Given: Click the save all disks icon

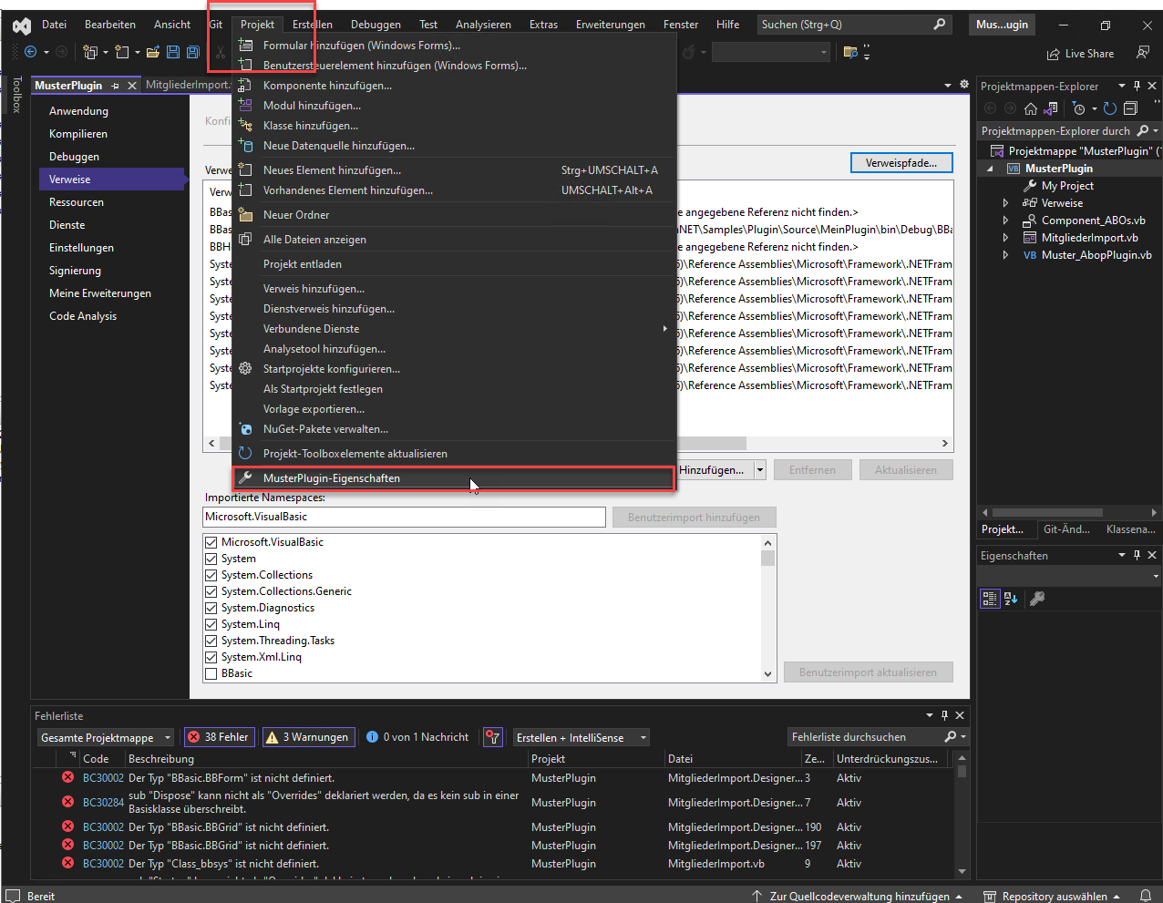Looking at the screenshot, I should point(193,53).
